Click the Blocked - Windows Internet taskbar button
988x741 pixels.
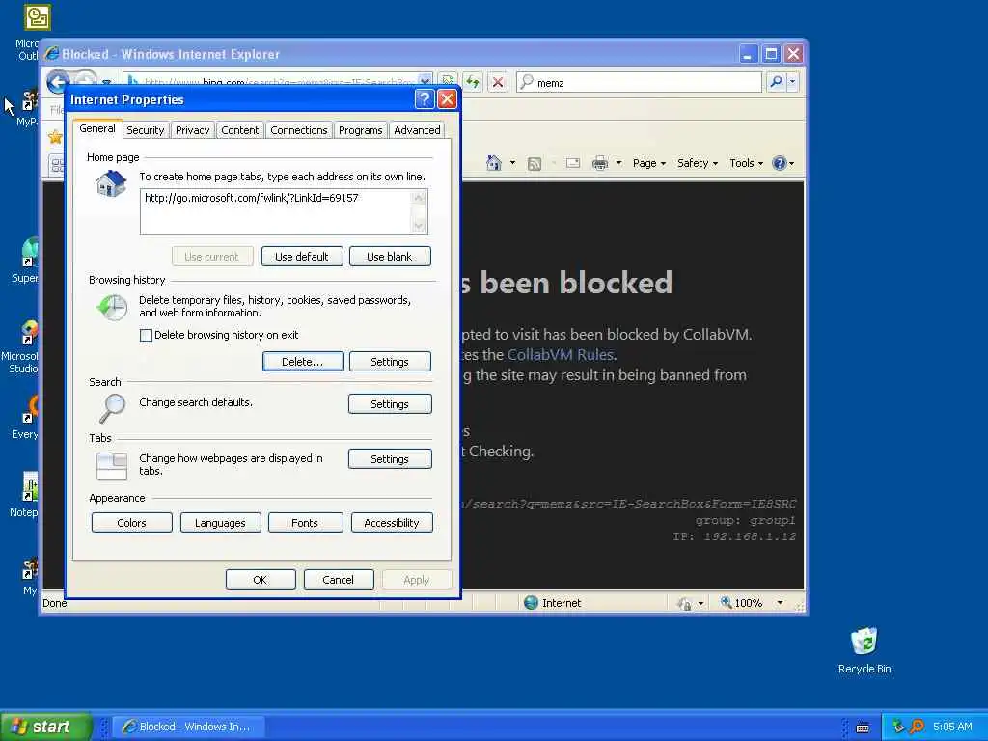pos(188,727)
